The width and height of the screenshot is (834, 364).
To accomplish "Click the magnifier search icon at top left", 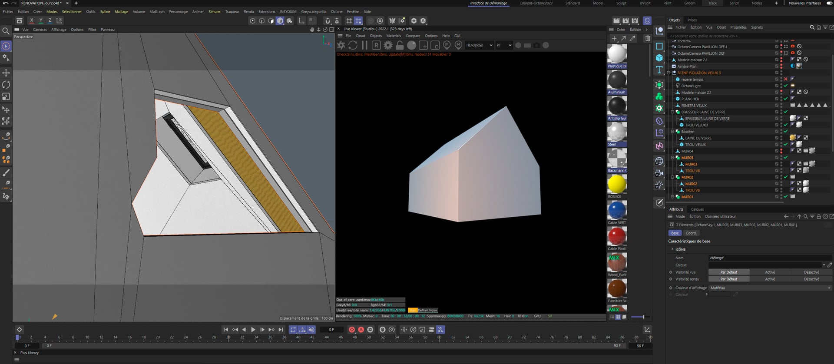I will [x=6, y=31].
